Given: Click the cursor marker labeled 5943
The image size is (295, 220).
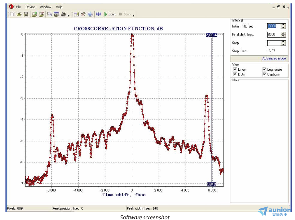Looking at the screenshot, I should point(212,184).
